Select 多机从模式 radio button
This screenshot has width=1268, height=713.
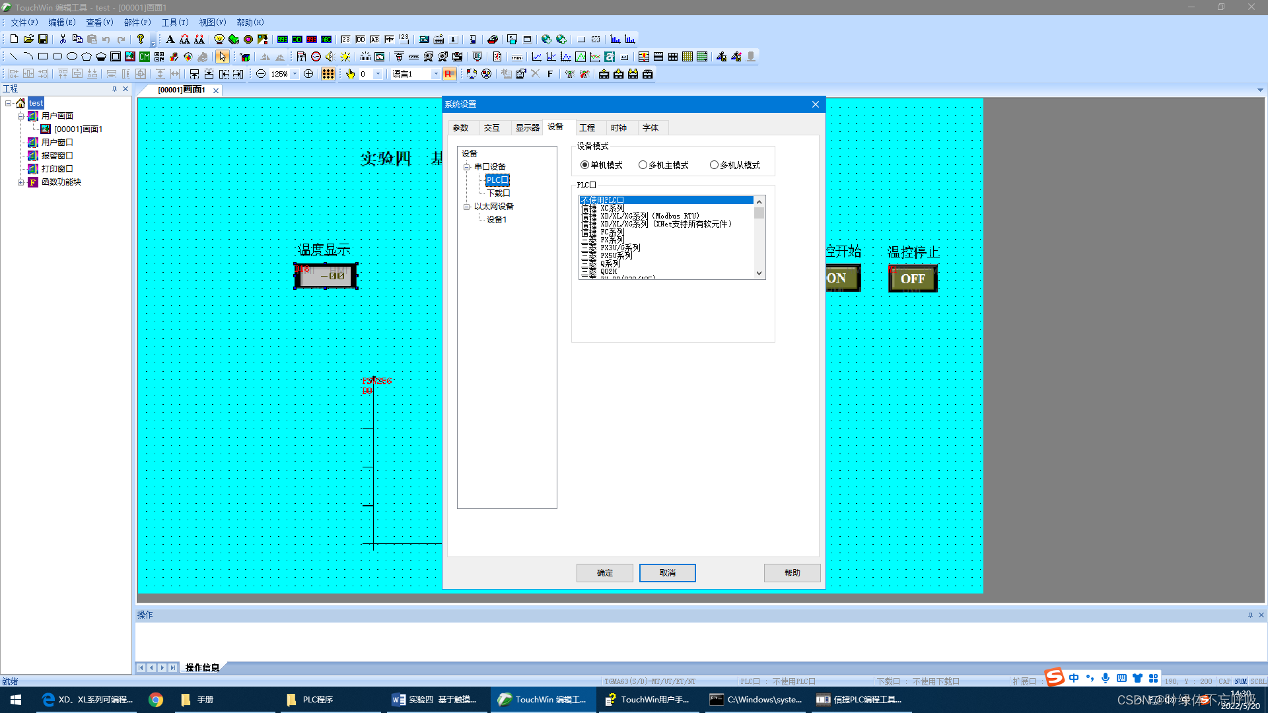714,165
